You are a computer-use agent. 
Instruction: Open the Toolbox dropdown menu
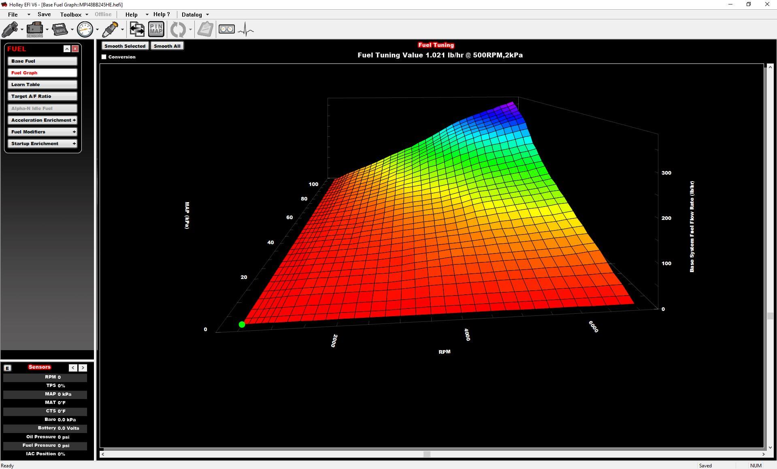70,15
